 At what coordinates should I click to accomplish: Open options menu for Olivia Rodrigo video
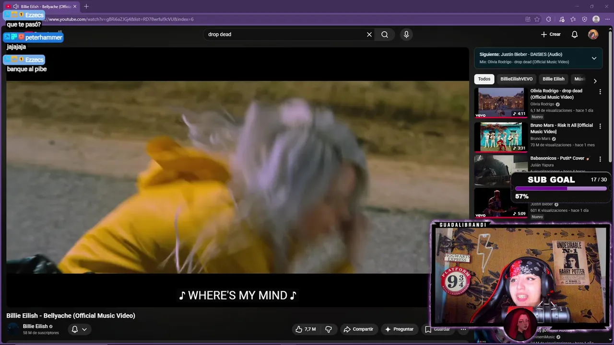coord(600,92)
